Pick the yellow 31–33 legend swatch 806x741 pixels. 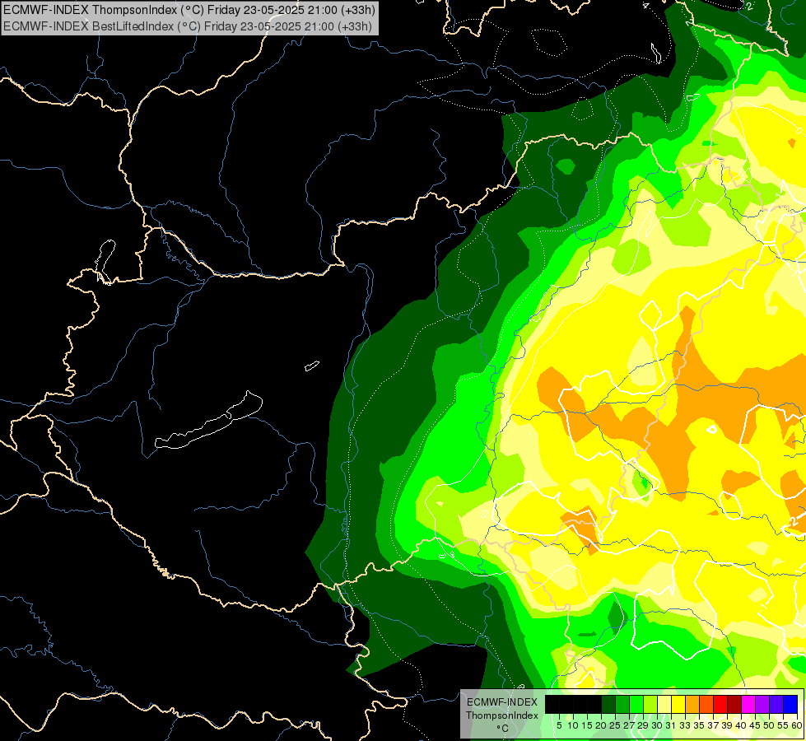click(x=678, y=704)
